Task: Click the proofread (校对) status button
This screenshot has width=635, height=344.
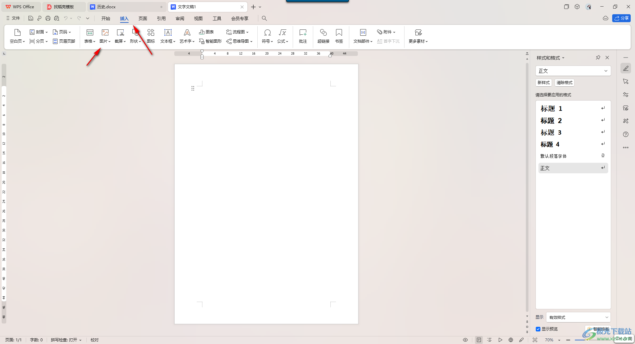Action: pyautogui.click(x=95, y=340)
